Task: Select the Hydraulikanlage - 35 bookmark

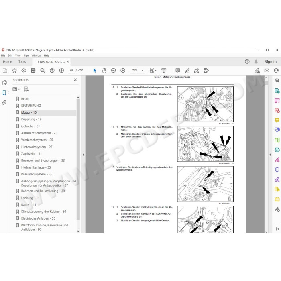Action: click(x=36, y=167)
